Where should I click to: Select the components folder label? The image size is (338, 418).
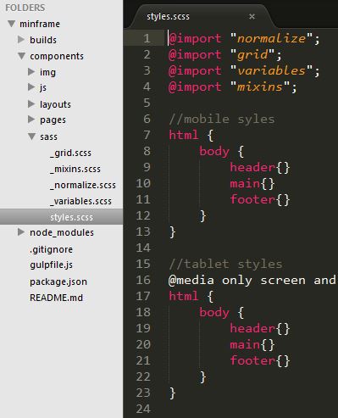[57, 56]
